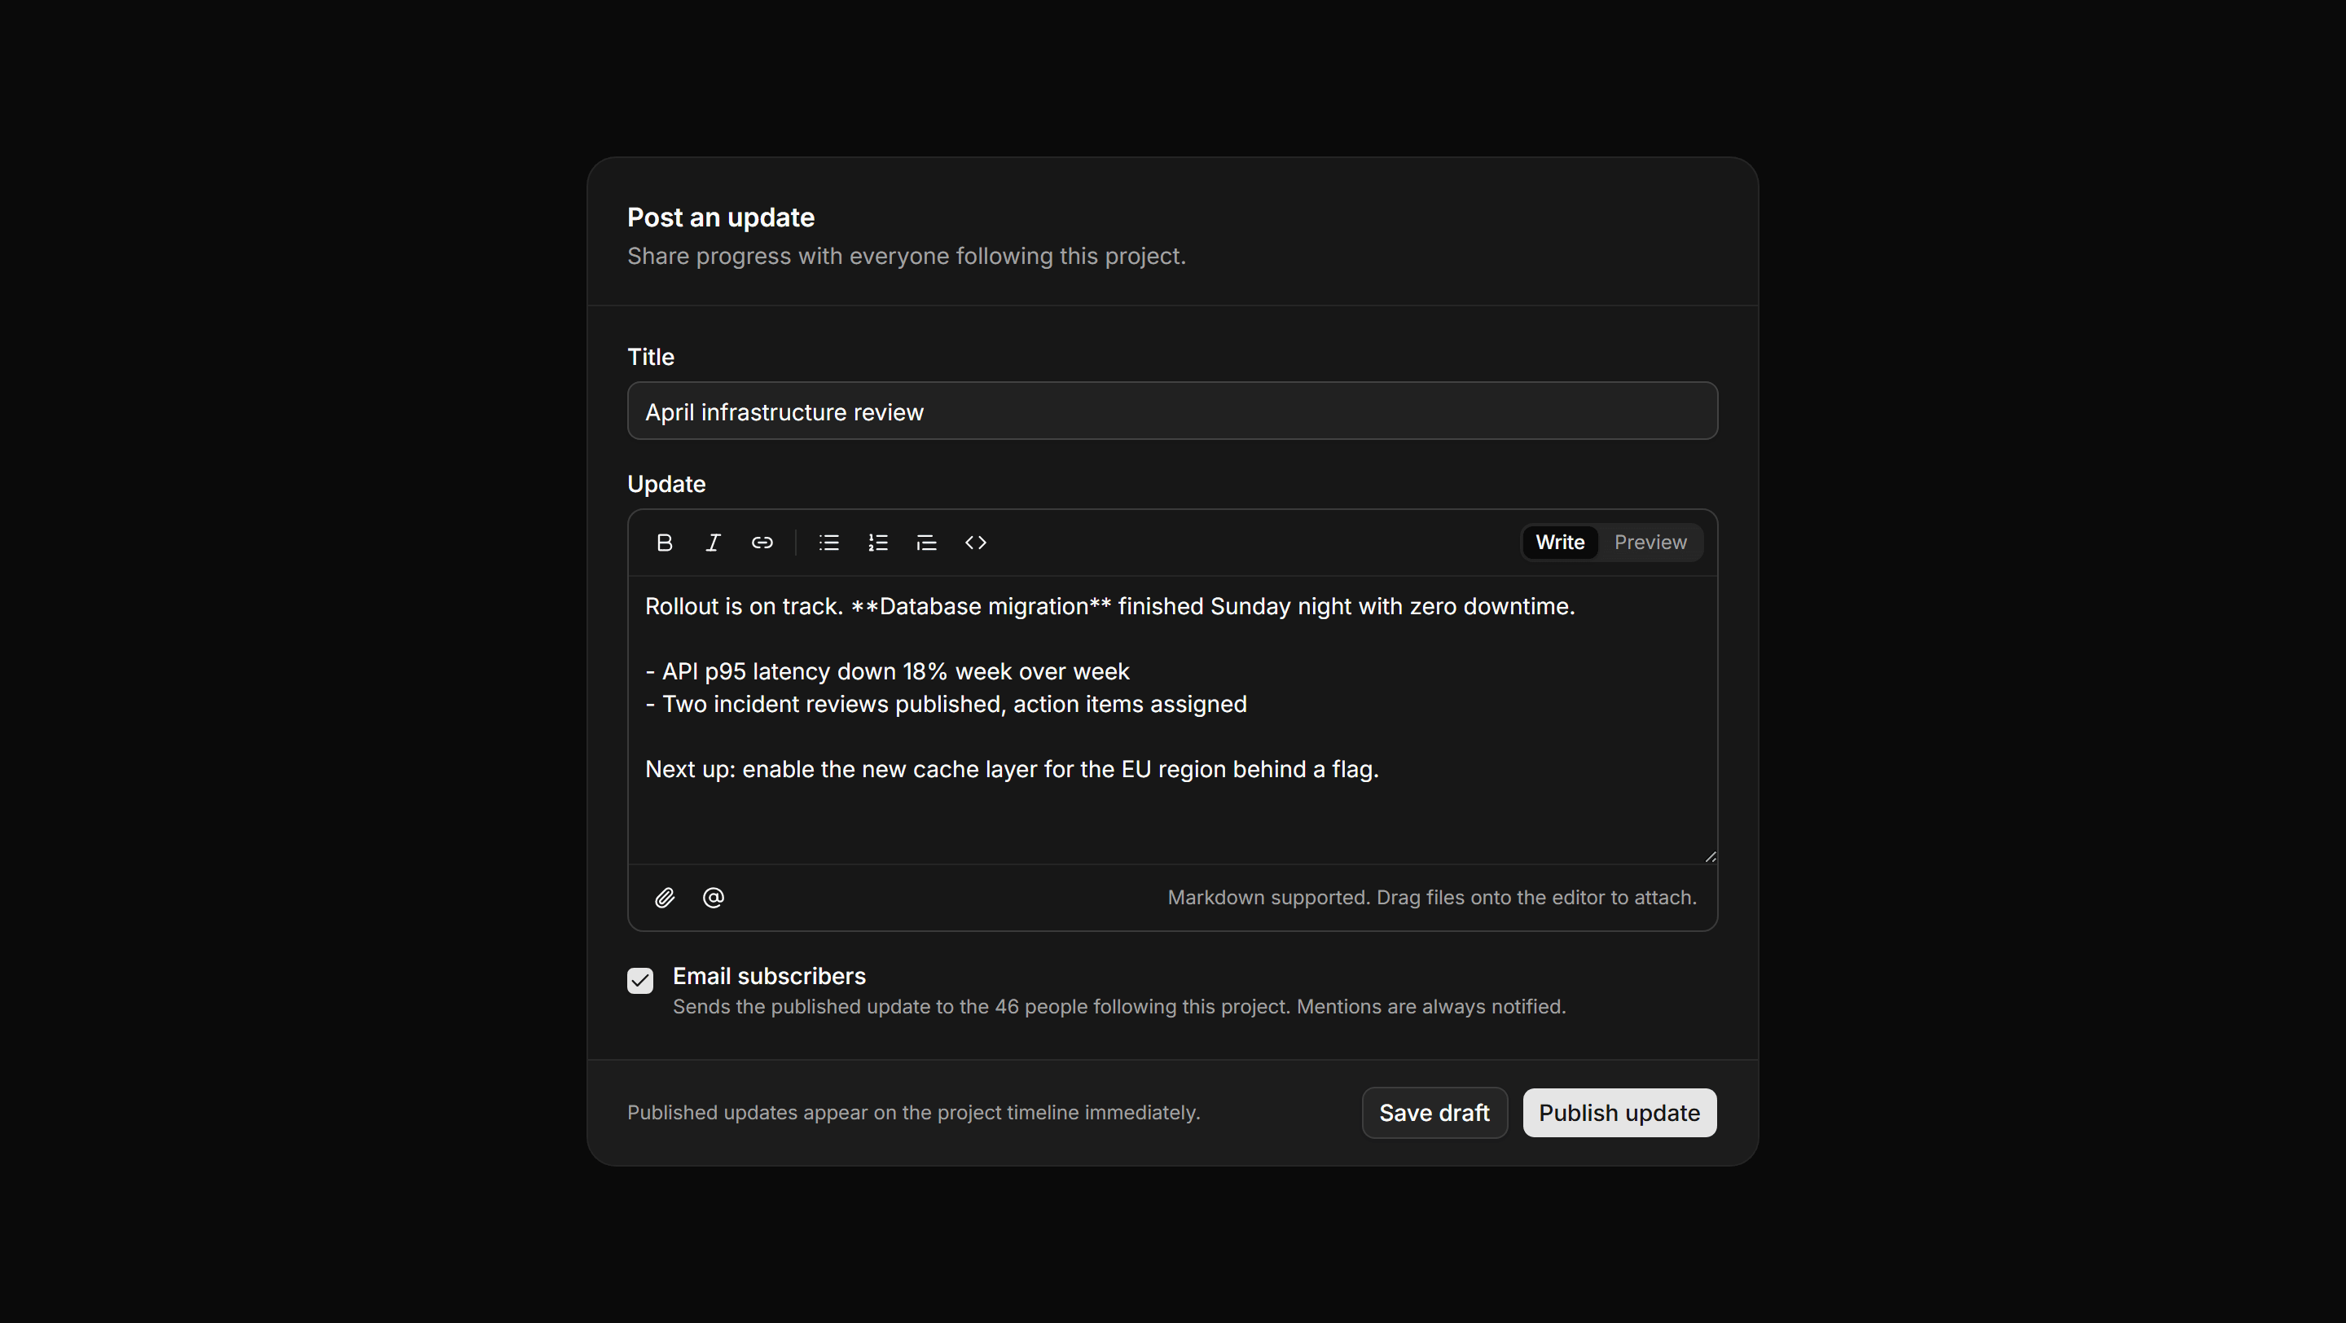Click the "Markdown supported" hint text
Image resolution: width=2346 pixels, height=1323 pixels.
coord(1432,898)
